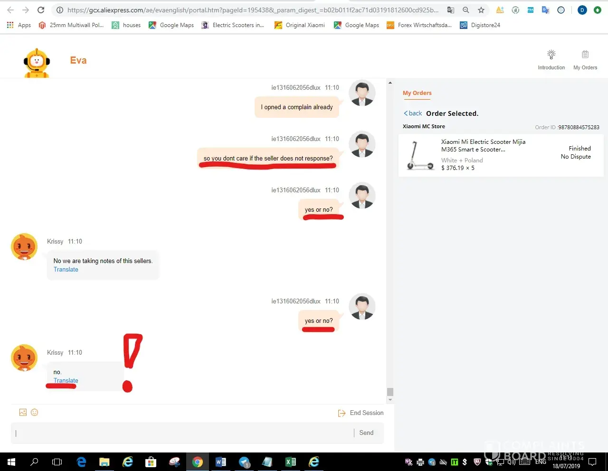The image size is (608, 471).
Task: Click the Order ID 98780884575283 text
Action: (x=567, y=127)
